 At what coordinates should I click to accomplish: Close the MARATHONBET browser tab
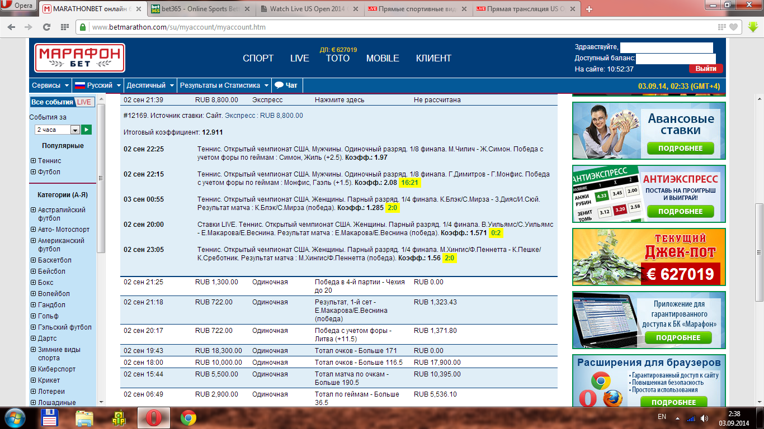click(x=139, y=9)
